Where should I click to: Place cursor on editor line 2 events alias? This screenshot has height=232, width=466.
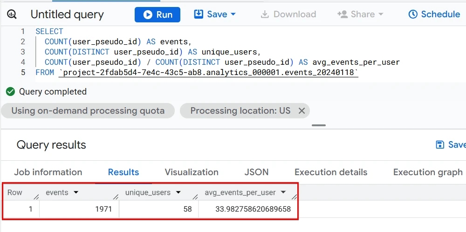[x=174, y=41]
